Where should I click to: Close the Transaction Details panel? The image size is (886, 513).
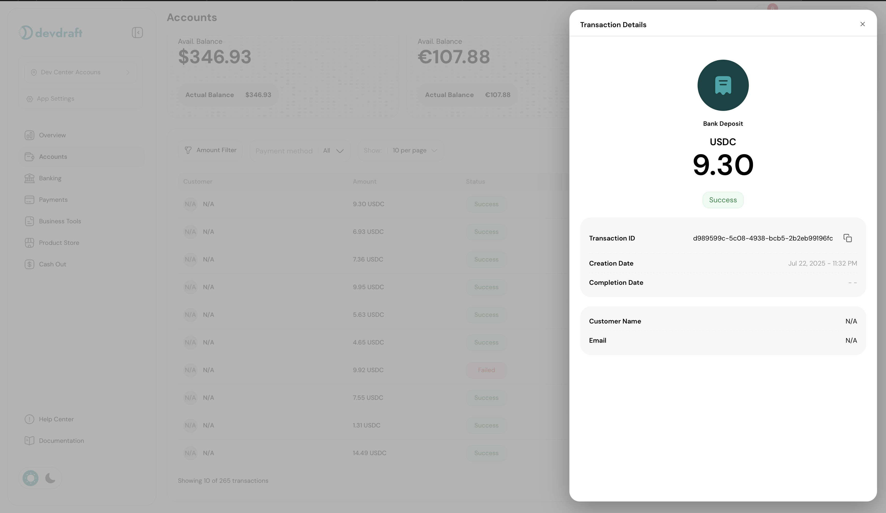tap(862, 24)
